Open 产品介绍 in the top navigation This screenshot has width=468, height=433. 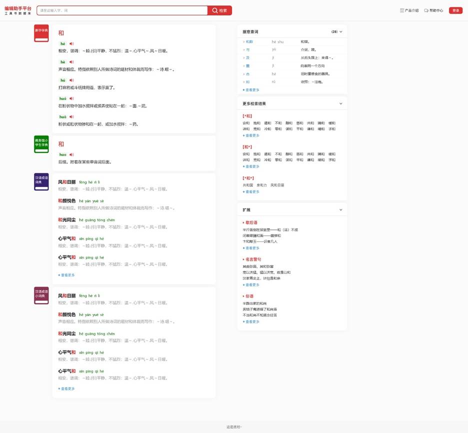tap(409, 10)
